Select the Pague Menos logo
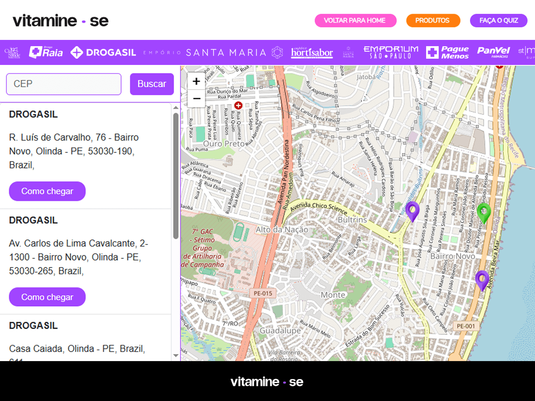535x401 pixels. tap(447, 52)
